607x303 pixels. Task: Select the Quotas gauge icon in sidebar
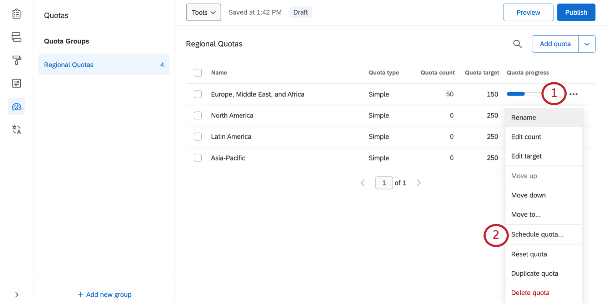tap(16, 107)
